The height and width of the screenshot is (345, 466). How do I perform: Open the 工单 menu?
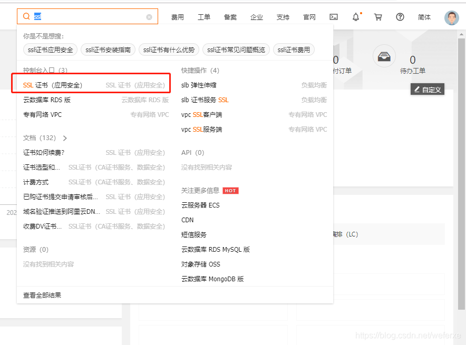(204, 17)
